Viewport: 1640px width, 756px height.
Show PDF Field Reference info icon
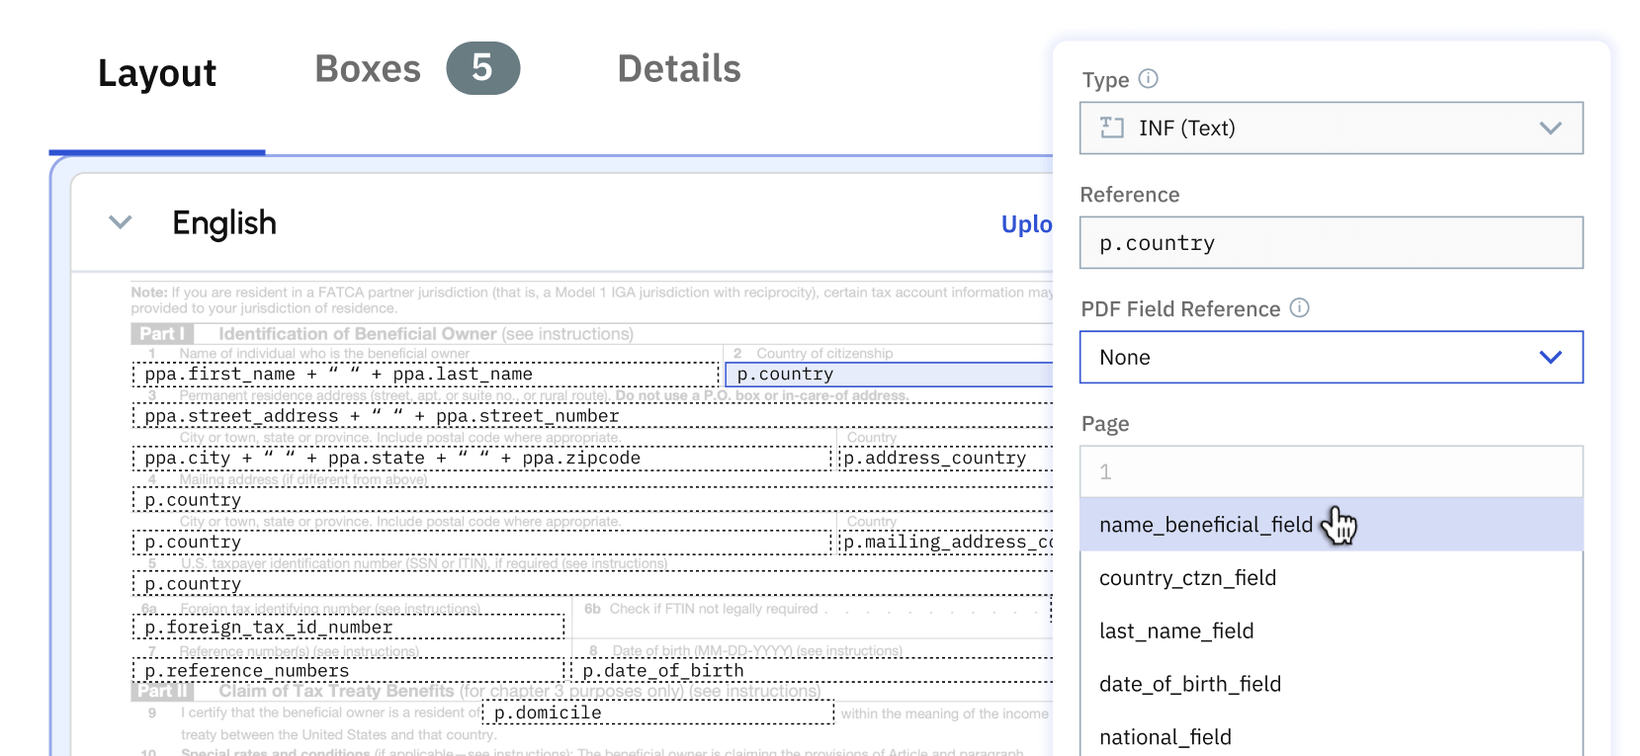click(x=1300, y=308)
